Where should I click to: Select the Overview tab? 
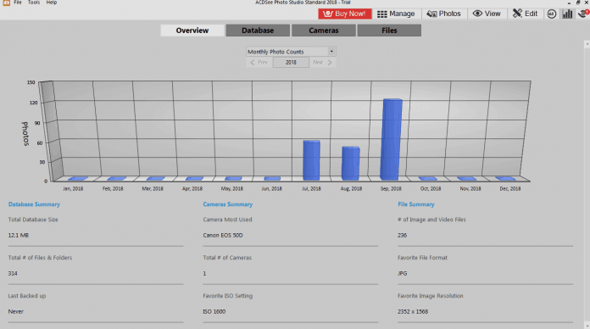point(192,31)
